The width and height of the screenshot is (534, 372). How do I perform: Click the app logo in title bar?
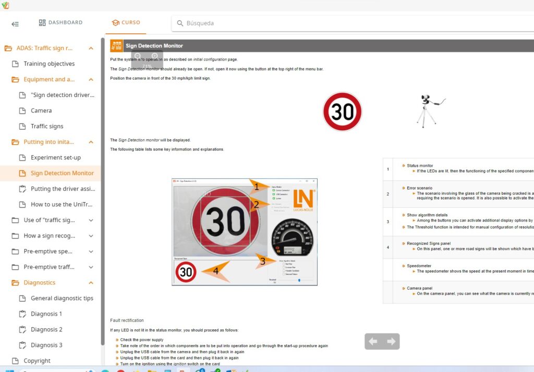pyautogui.click(x=5, y=5)
